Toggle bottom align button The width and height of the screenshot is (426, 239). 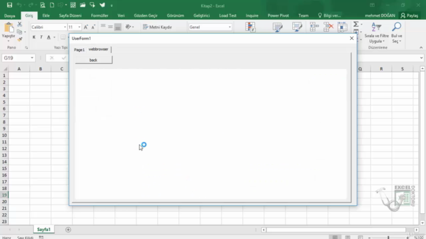tap(118, 27)
